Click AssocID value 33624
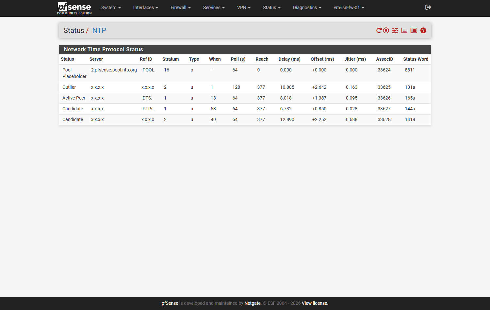The height and width of the screenshot is (310, 490). click(384, 70)
